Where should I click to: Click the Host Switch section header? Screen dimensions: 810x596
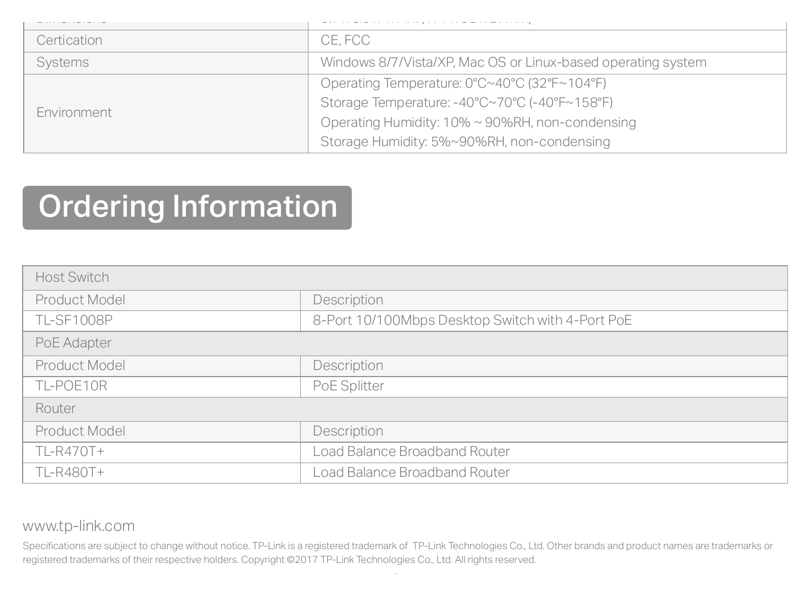point(405,278)
